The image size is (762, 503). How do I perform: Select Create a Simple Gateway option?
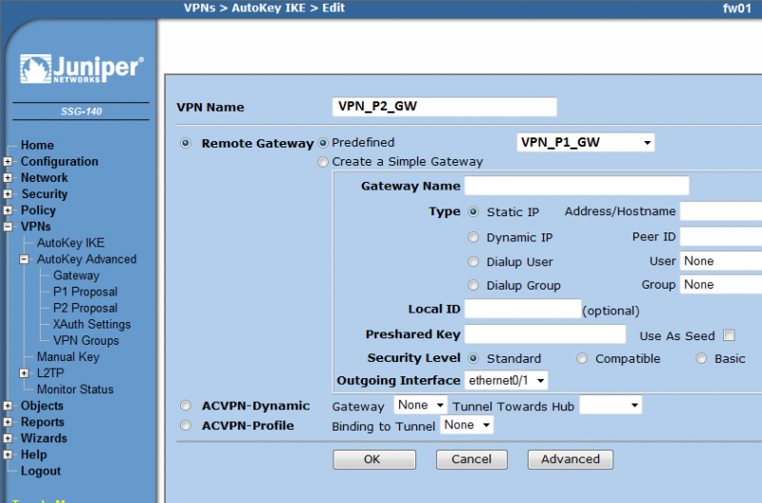pos(323,162)
